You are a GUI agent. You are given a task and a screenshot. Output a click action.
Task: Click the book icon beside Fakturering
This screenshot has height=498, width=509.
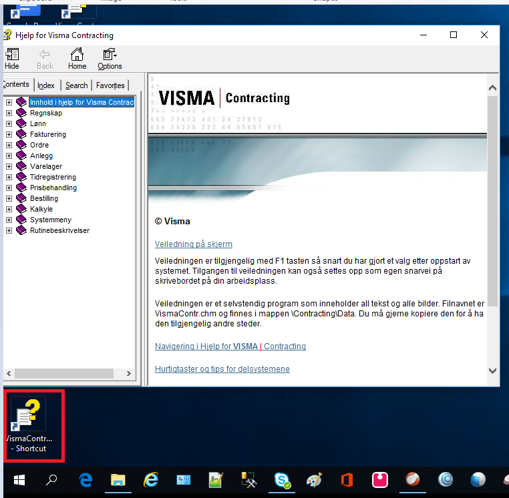(21, 134)
